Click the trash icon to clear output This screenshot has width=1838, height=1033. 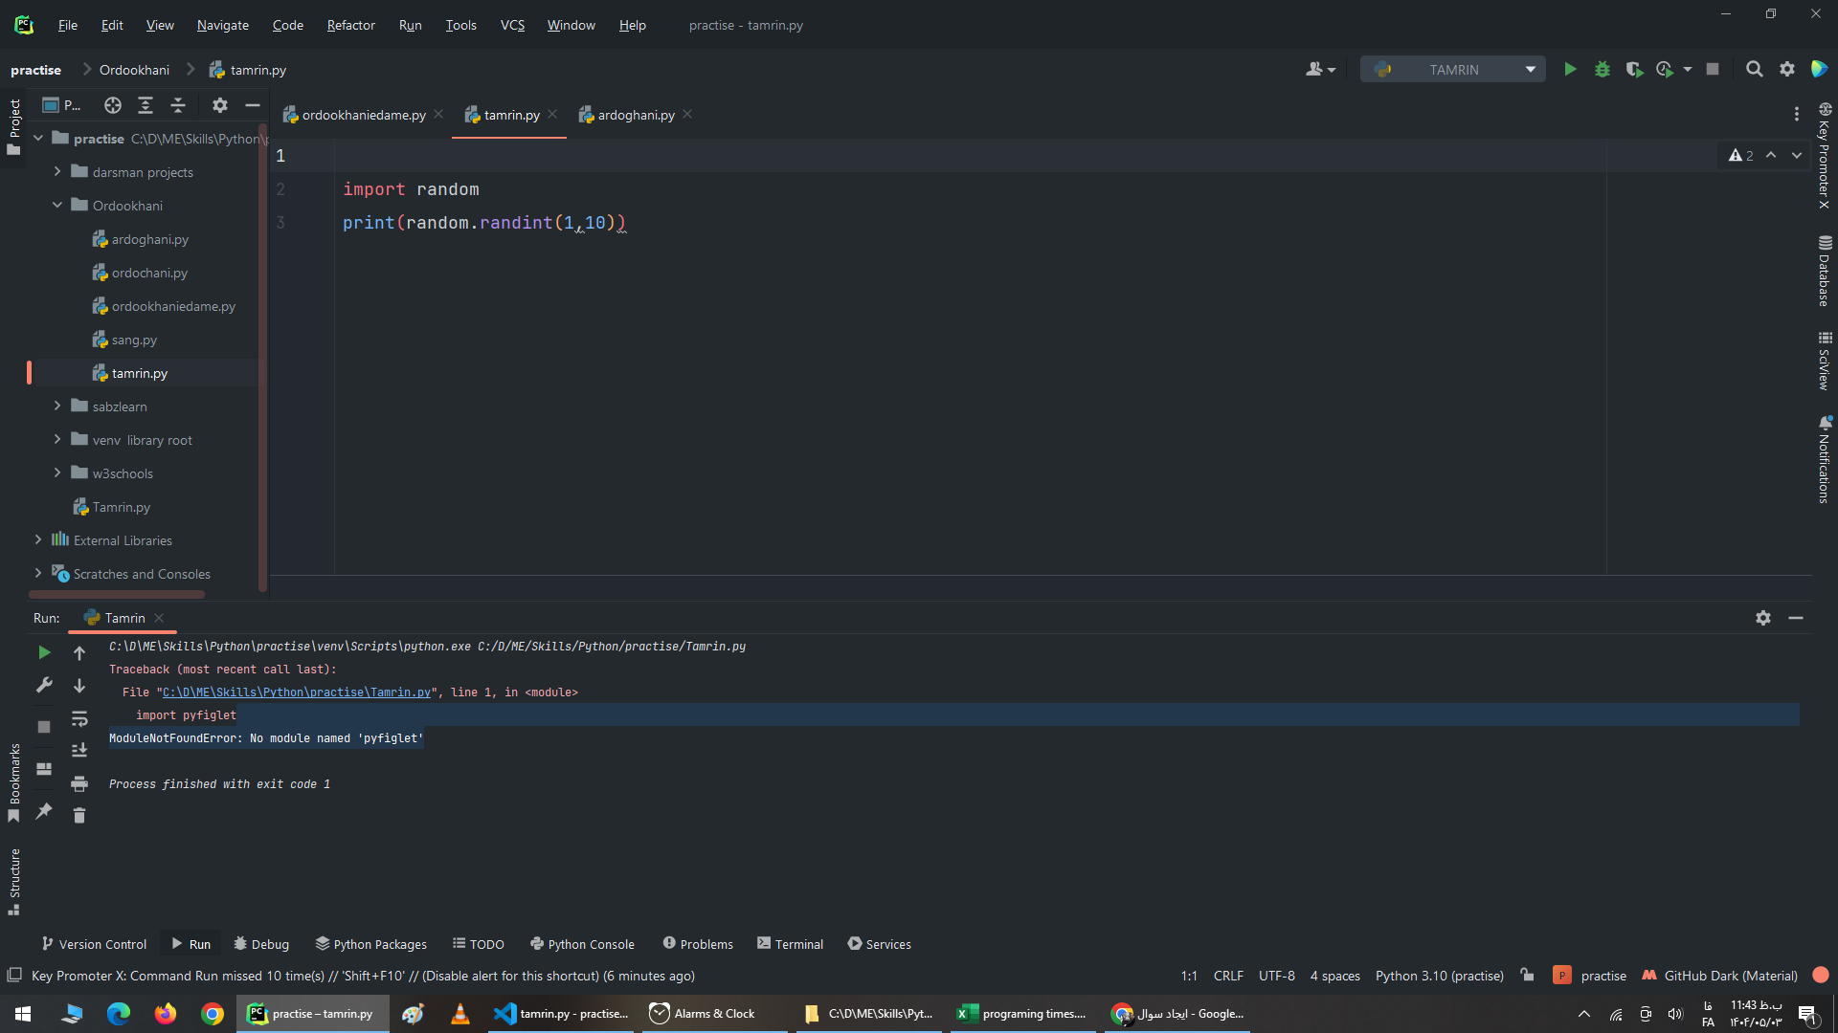click(x=79, y=815)
